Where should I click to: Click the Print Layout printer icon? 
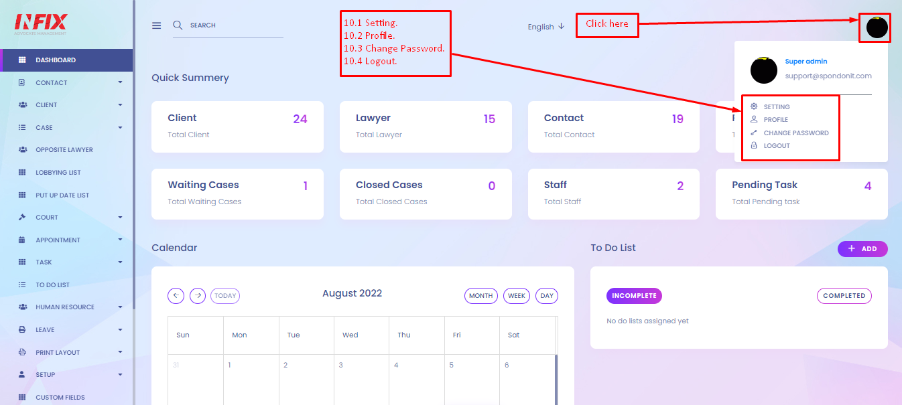22,352
